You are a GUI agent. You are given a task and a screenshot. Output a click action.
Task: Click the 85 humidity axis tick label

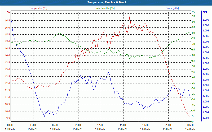(193, 27)
